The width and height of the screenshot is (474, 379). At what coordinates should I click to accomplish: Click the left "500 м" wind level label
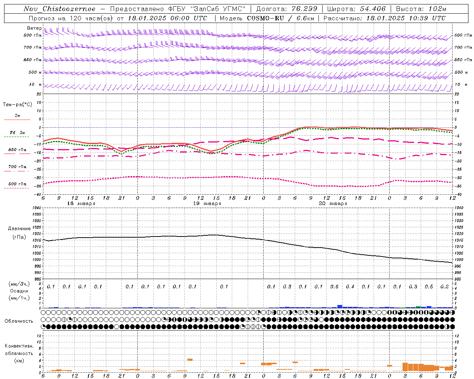tap(35, 72)
